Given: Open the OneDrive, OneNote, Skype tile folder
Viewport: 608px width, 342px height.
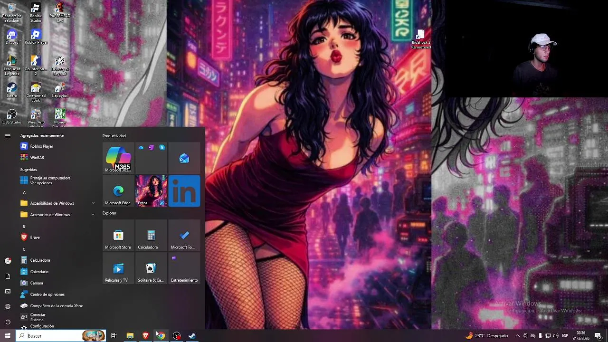Looking at the screenshot, I should 151,158.
